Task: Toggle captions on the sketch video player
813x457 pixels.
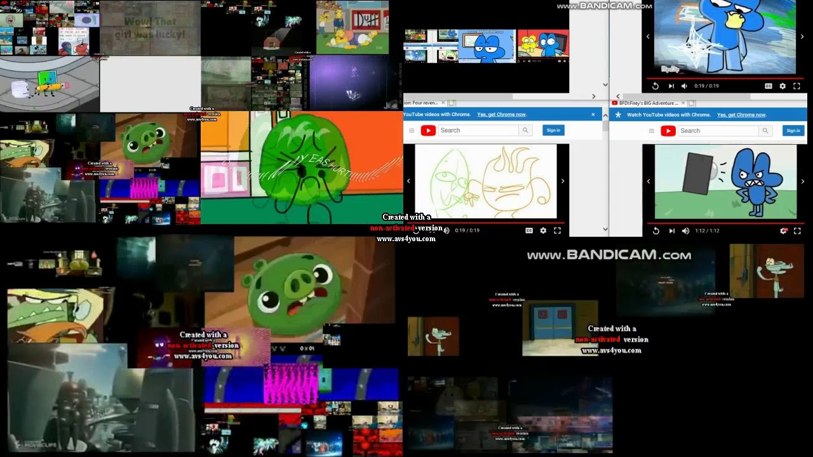Action: click(529, 230)
